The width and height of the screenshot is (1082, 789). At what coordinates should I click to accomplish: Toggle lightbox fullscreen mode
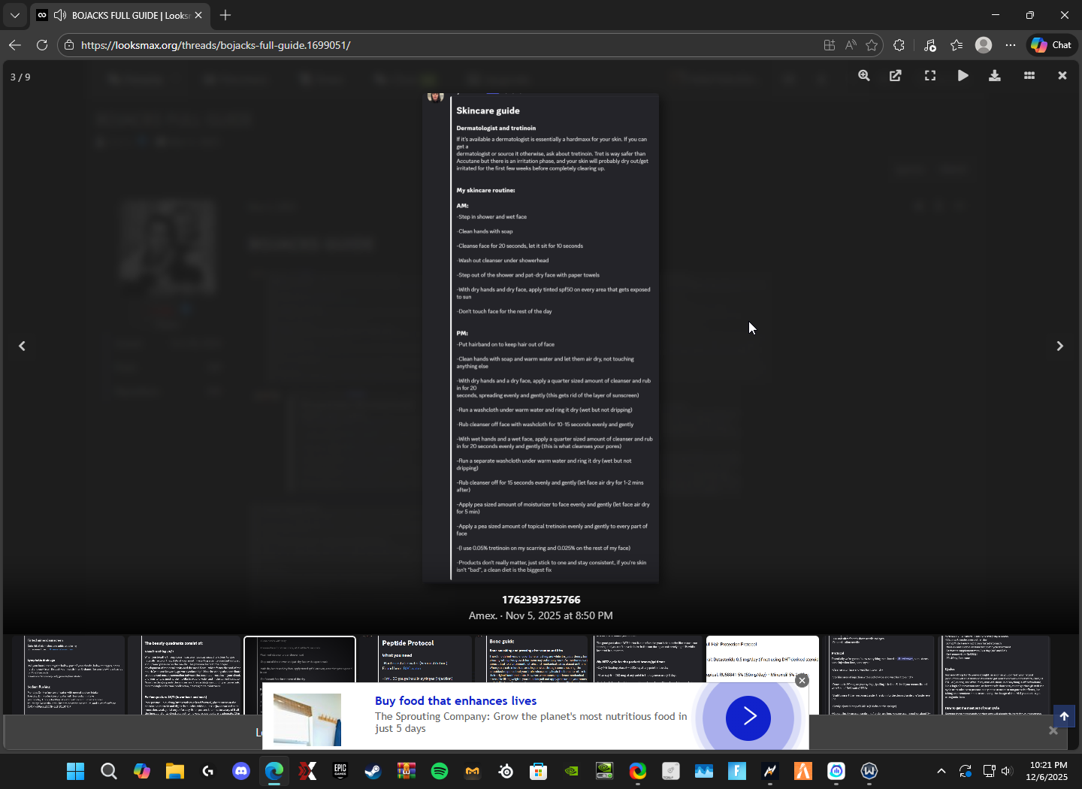point(930,76)
